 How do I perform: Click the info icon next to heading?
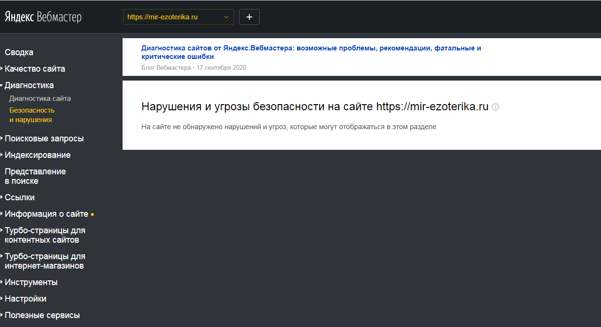495,107
